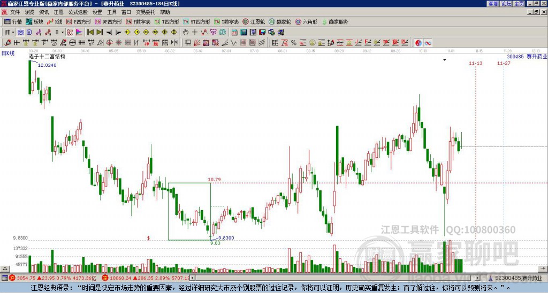
Task: Click the small black dropdown triangle above chart
Action: pyautogui.click(x=445, y=60)
